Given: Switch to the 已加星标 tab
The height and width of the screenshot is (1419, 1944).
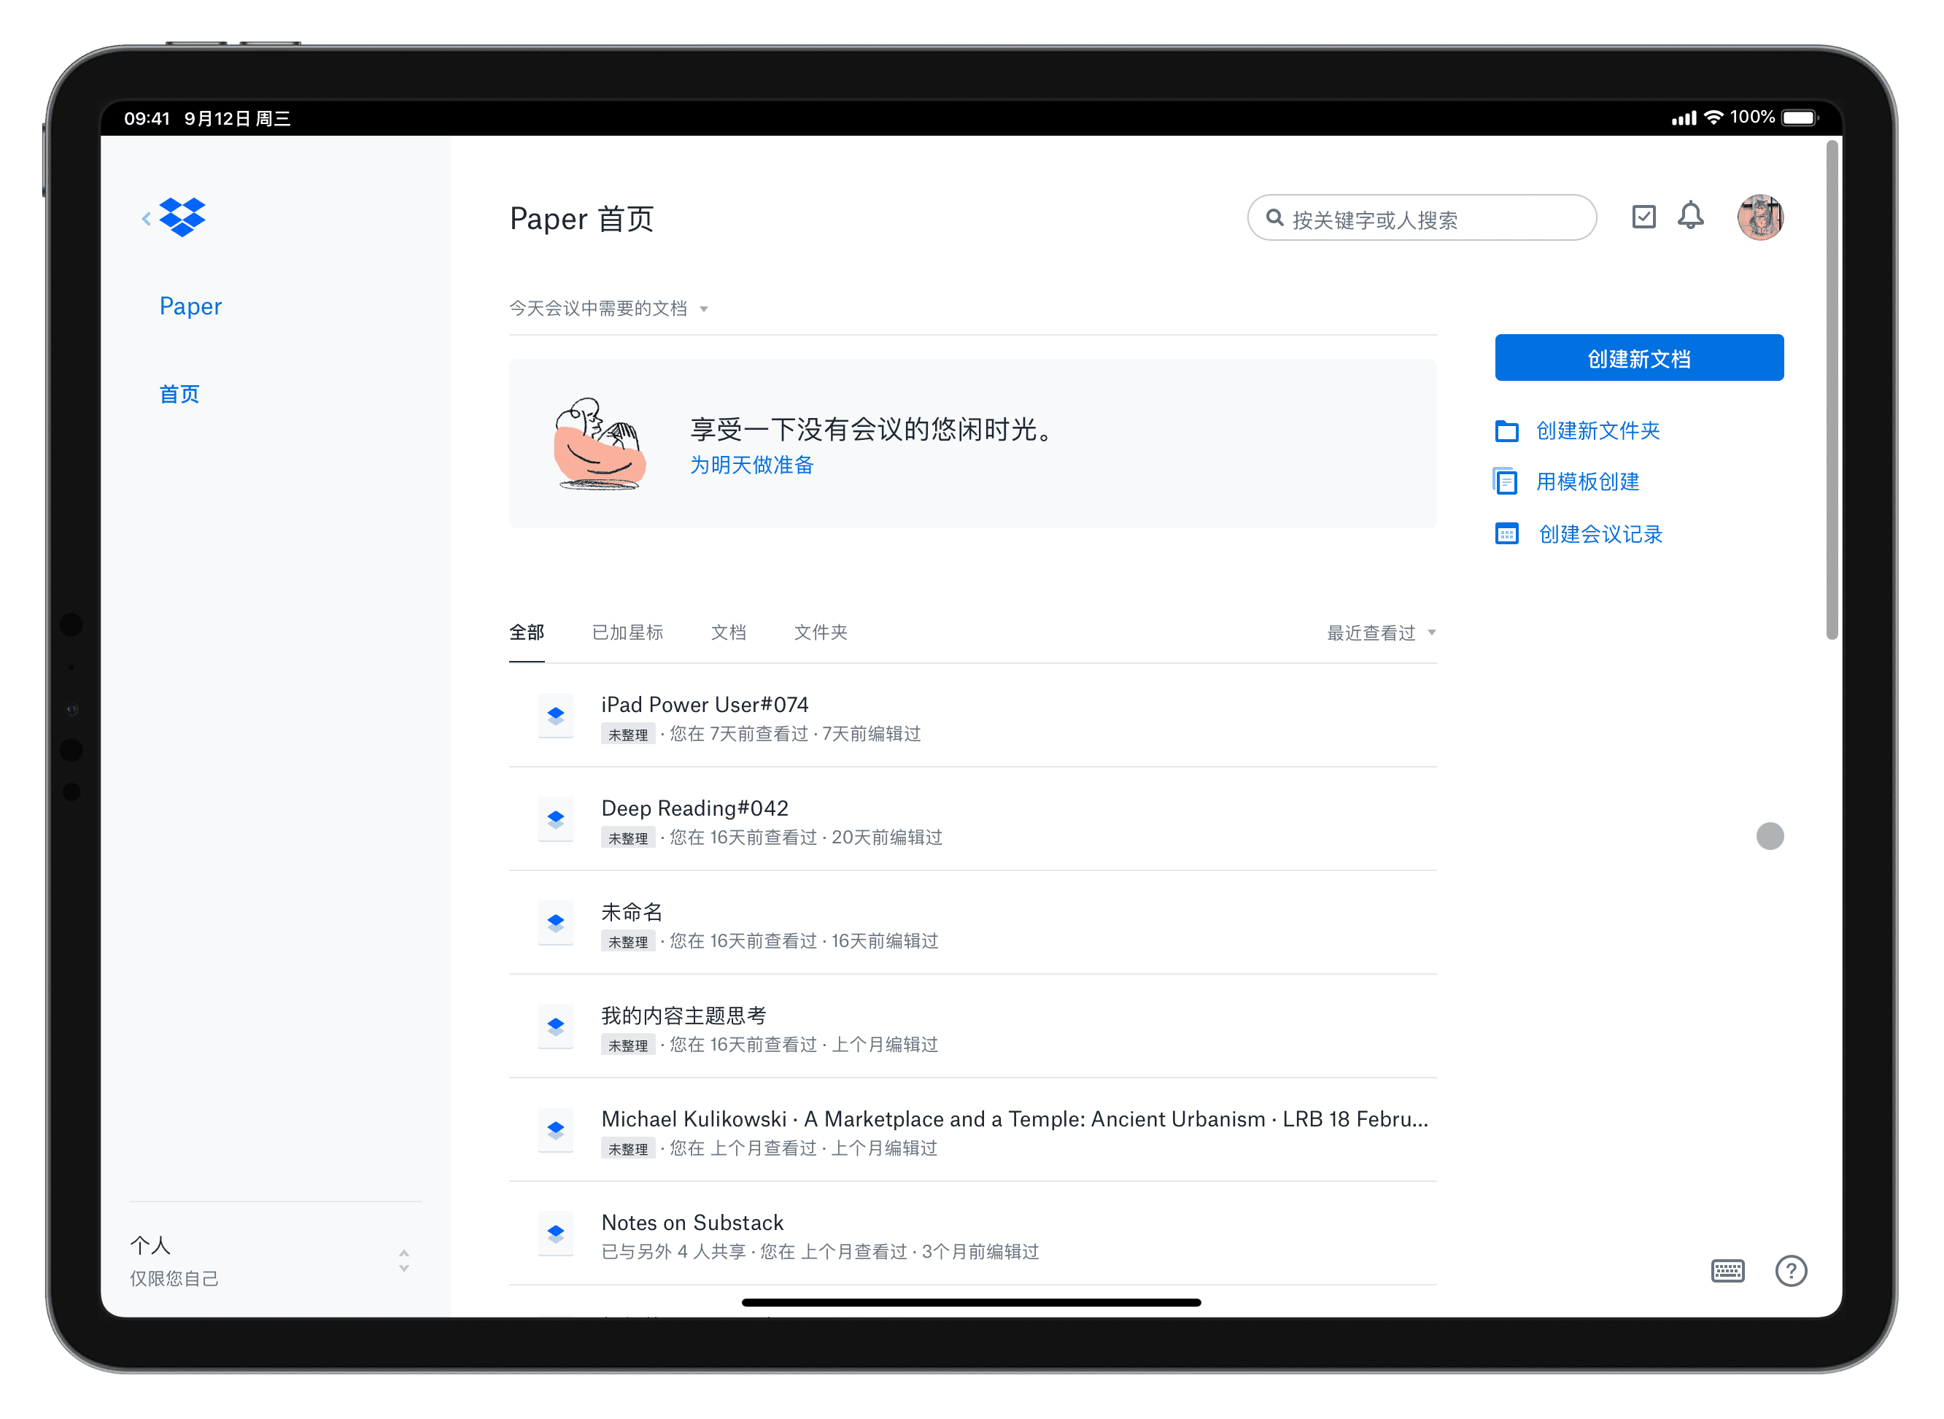Looking at the screenshot, I should 627,633.
